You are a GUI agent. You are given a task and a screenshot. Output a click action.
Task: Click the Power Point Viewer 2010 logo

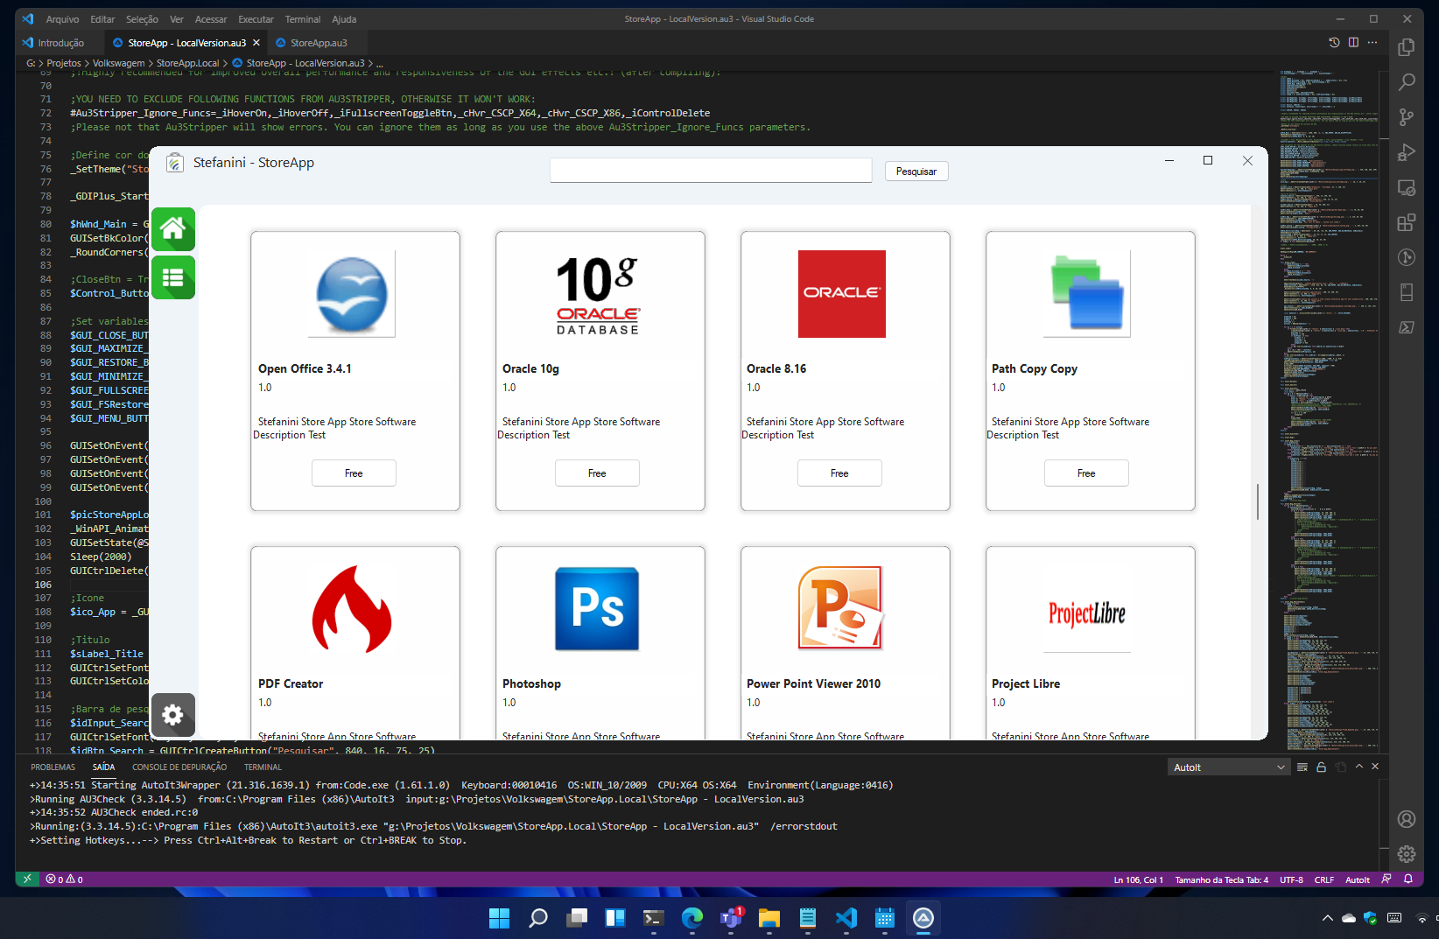pos(842,609)
